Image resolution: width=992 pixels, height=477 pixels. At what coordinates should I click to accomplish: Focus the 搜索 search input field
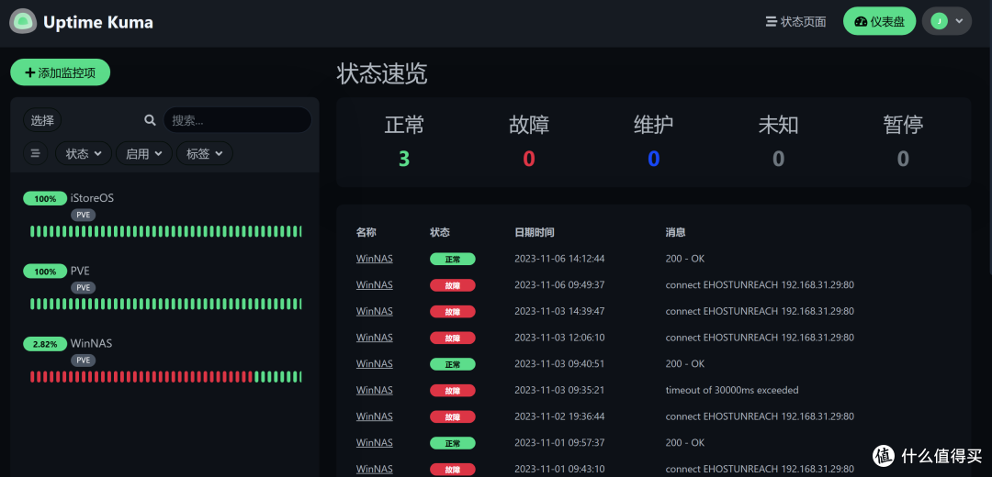click(x=237, y=120)
